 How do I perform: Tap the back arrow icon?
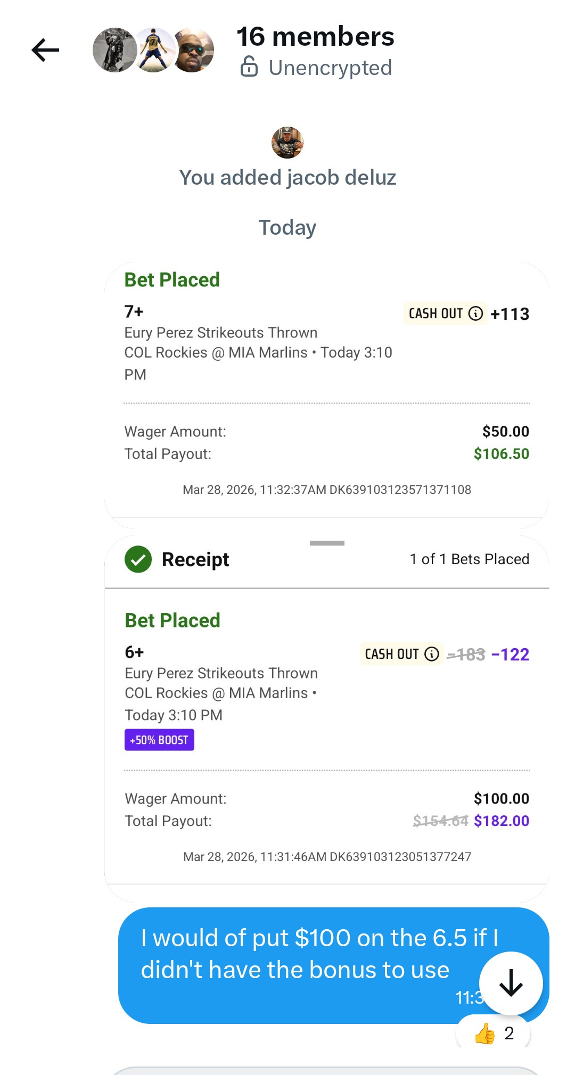pos(45,51)
